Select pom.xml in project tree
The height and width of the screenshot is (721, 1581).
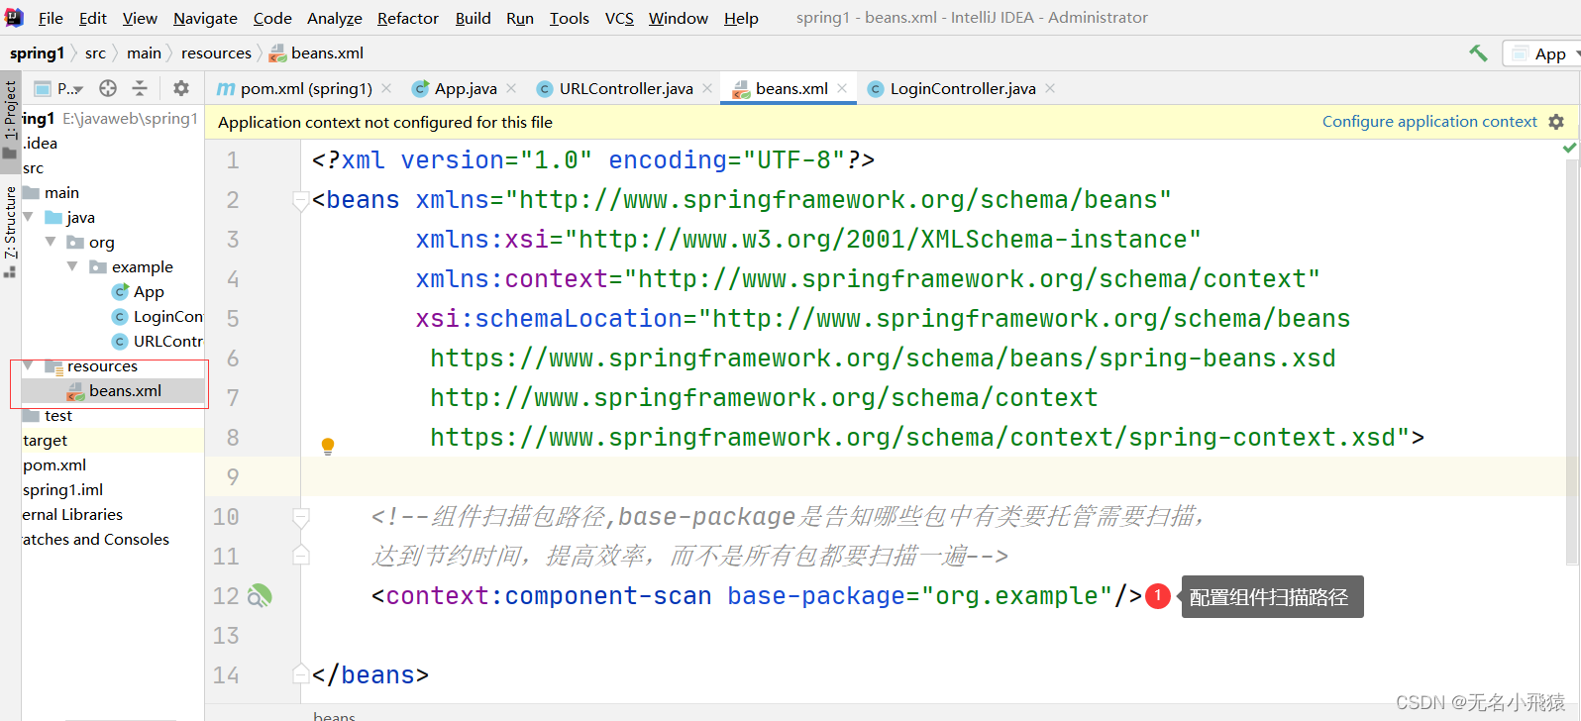[x=54, y=464]
